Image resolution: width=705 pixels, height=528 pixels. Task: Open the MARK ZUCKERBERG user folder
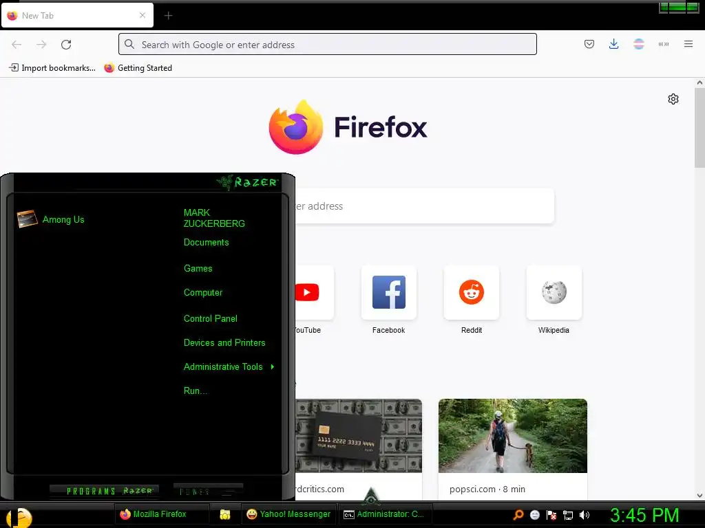[x=214, y=218]
